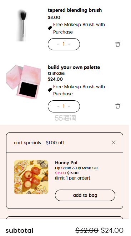Viewport: 131px width, 236px height.
Task: Open brush's Free Makeup Brush with Purchase offer
Action: click(79, 28)
